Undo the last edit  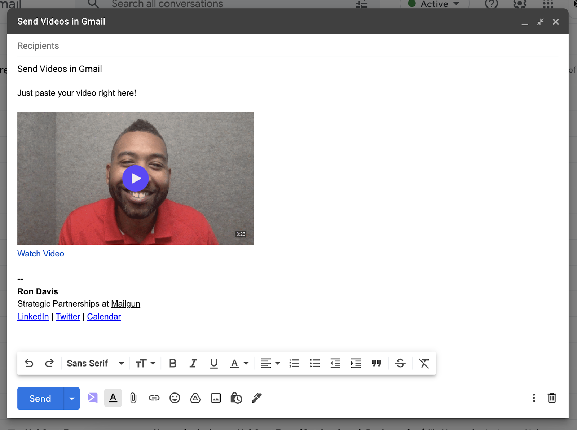click(x=29, y=363)
